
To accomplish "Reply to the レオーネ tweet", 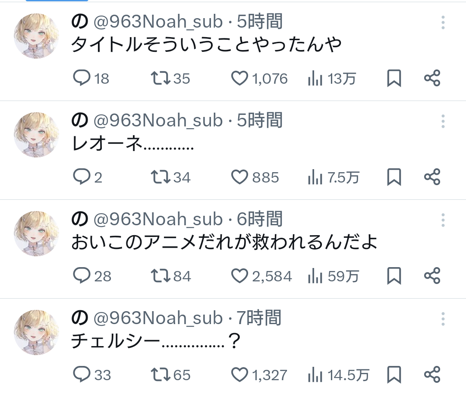I will click(x=81, y=177).
